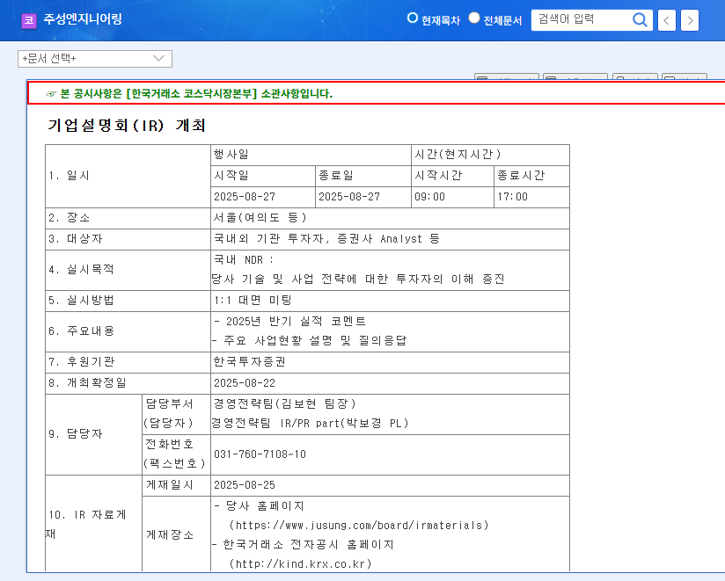Open the +문서 선택+ document selector dropdown
The width and height of the screenshot is (725, 581).
(94, 58)
